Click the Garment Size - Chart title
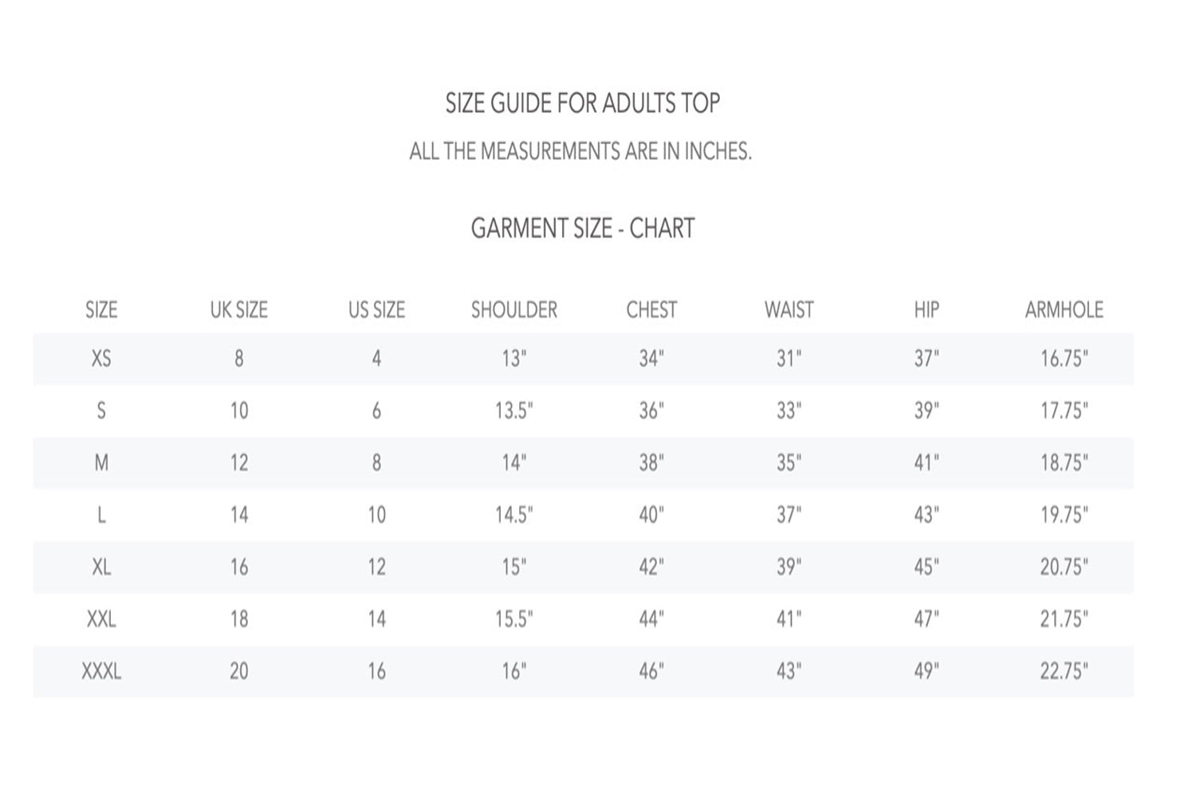 (x=582, y=228)
